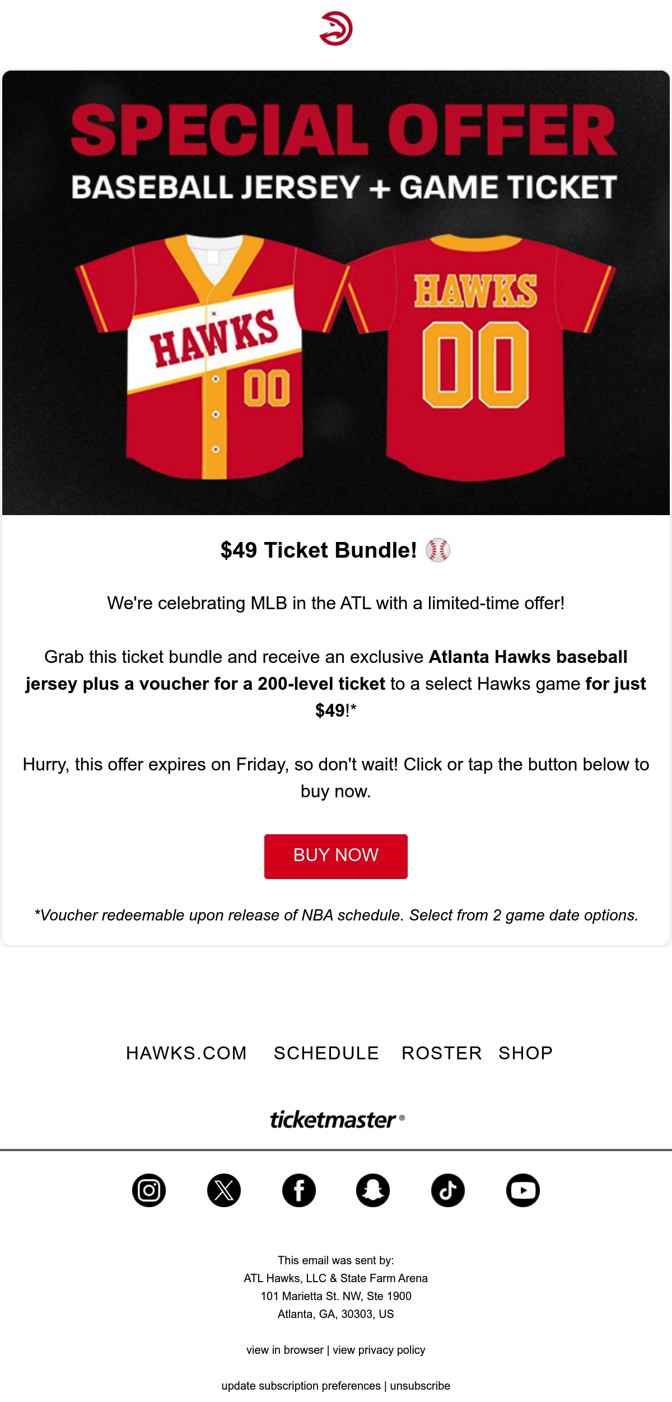Viewport: 672px width, 1402px height.
Task: Click the Ticketmaster logo
Action: point(337,1120)
